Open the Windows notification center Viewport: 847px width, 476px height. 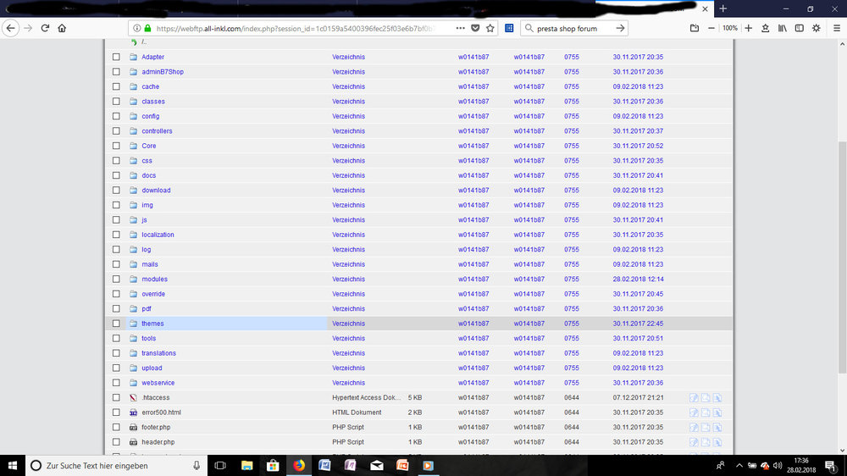(830, 465)
